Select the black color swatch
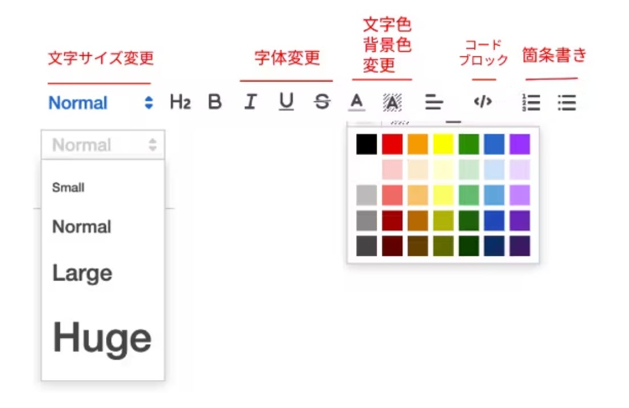 [x=366, y=144]
